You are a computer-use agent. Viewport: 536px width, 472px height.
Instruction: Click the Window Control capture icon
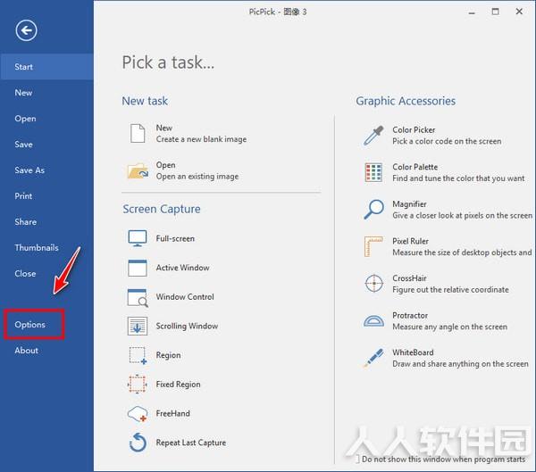coord(138,297)
